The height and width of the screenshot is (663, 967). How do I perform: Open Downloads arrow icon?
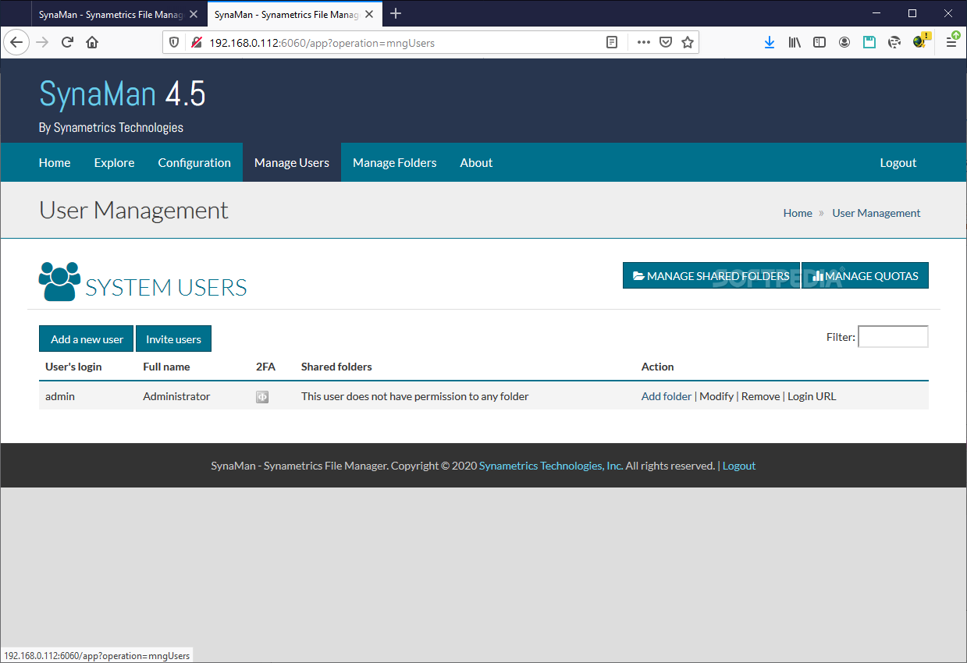(770, 42)
